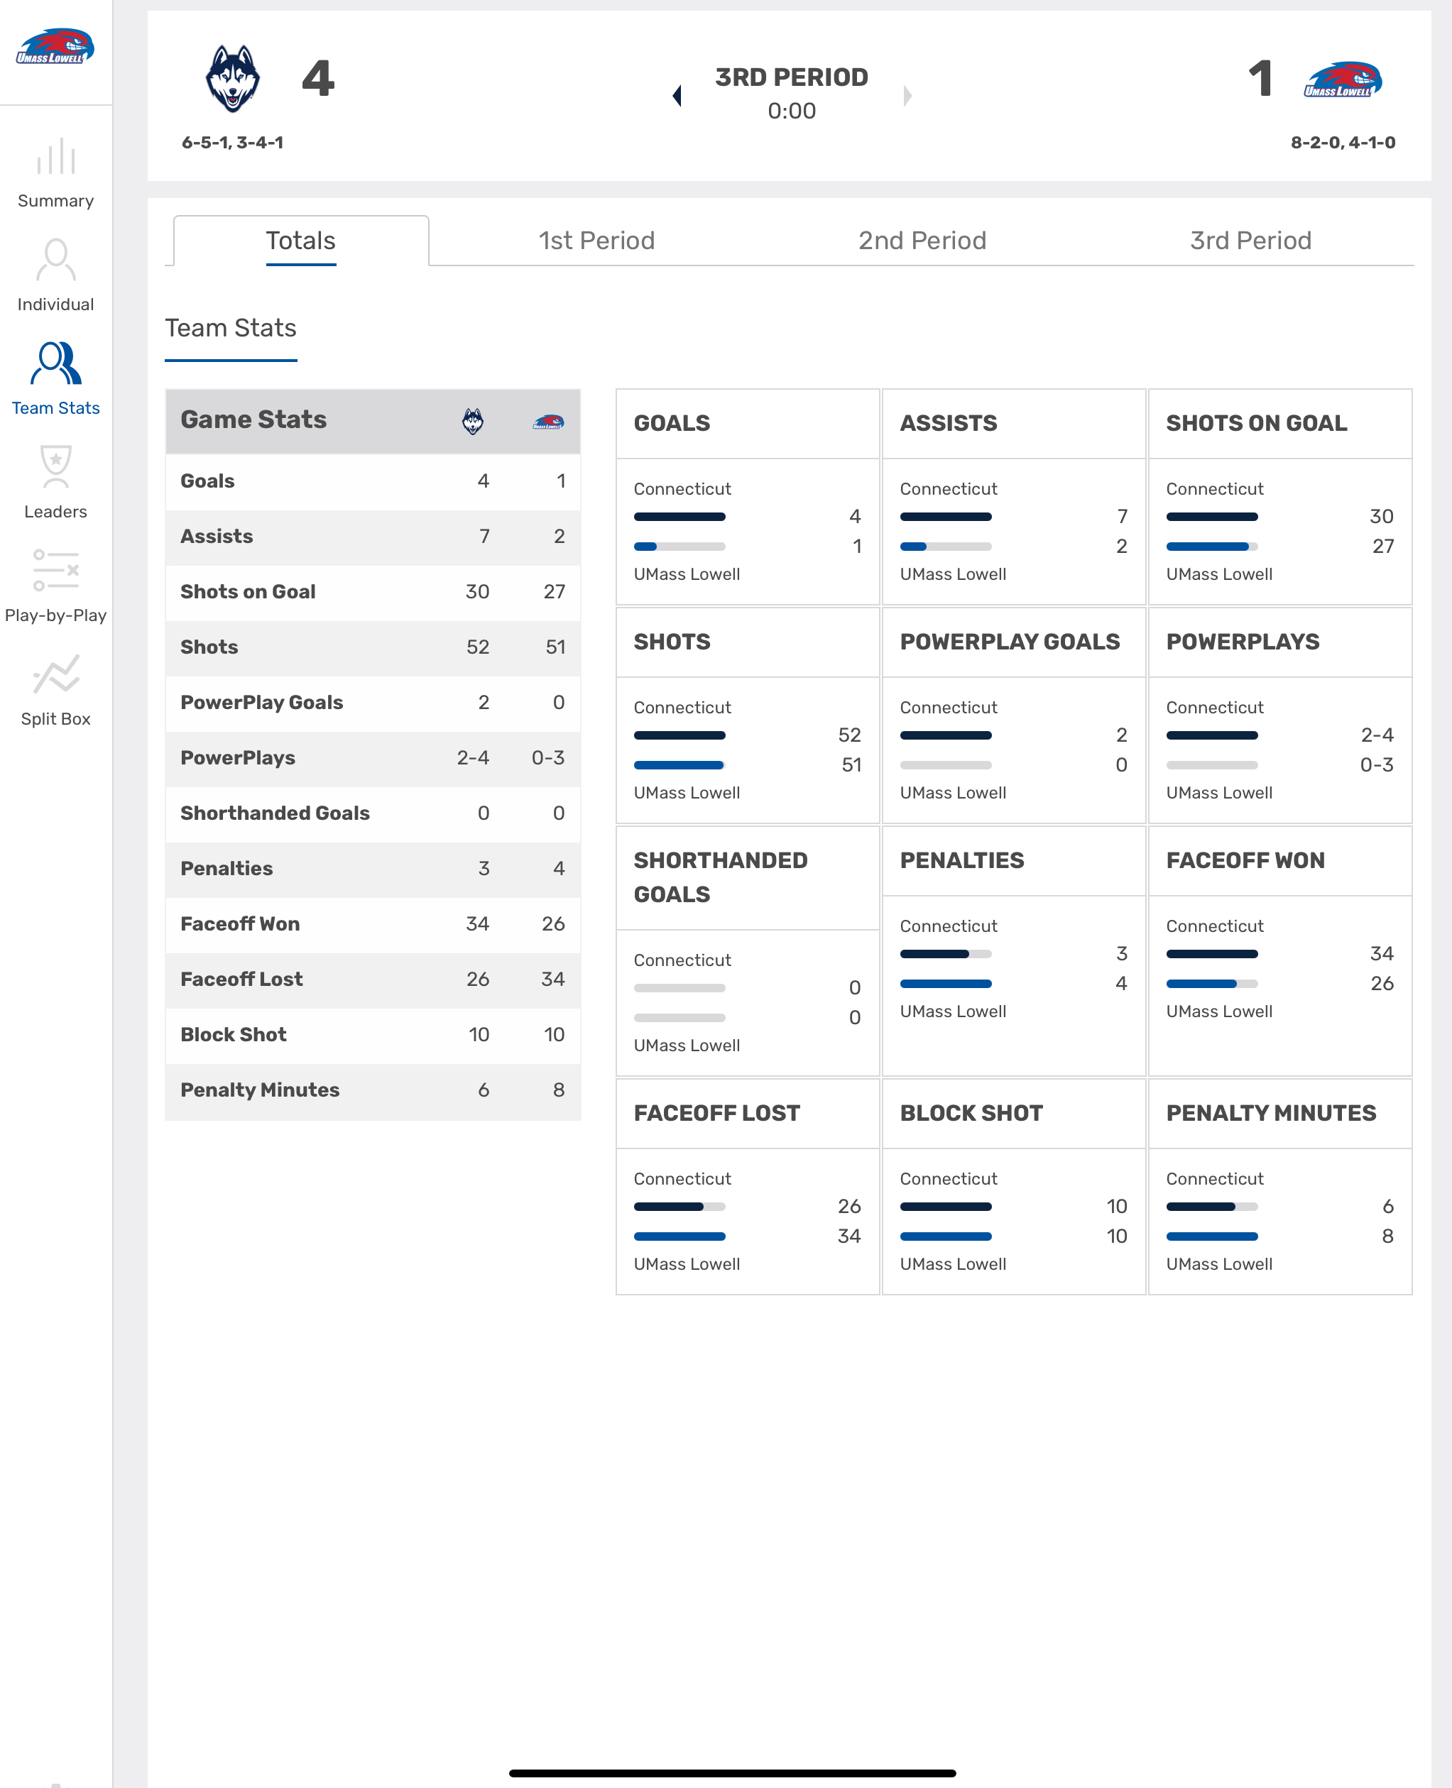The width and height of the screenshot is (1452, 1788).
Task: Click UMass Lowell's score of 1 in scoreboard
Action: tap(1260, 79)
